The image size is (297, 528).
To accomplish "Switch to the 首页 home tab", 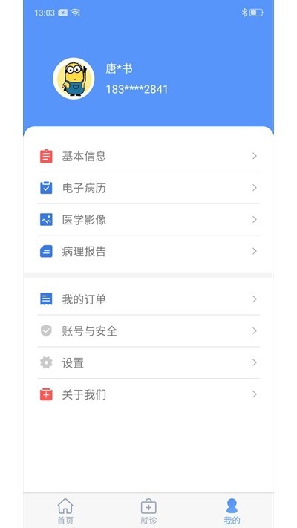I will pos(65,511).
